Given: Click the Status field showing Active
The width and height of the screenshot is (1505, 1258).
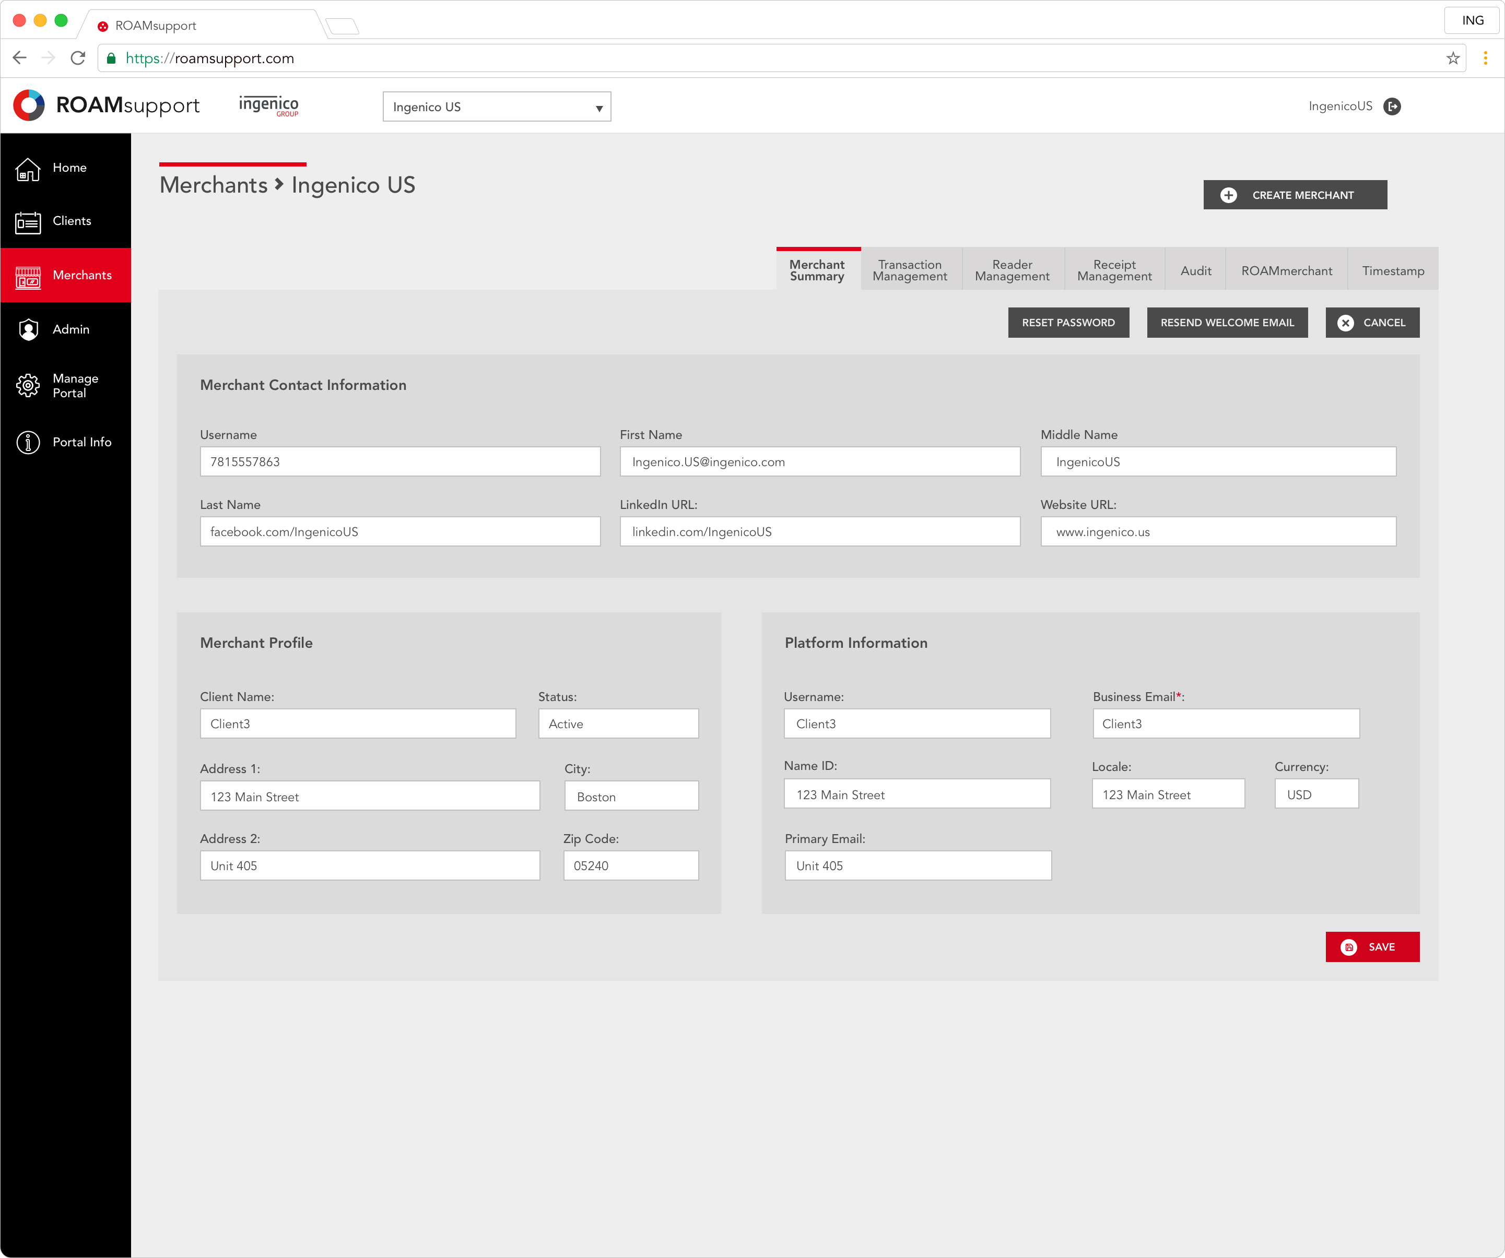Looking at the screenshot, I should point(618,725).
